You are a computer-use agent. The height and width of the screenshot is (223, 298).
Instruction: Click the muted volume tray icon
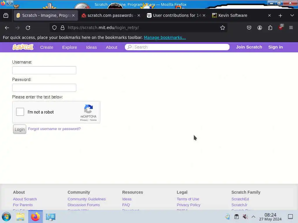[245, 217]
